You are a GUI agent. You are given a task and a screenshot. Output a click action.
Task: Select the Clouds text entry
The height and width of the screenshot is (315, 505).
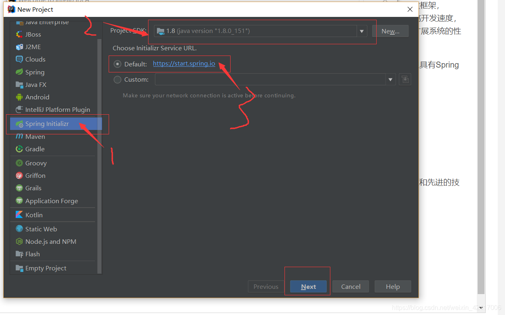tap(35, 60)
